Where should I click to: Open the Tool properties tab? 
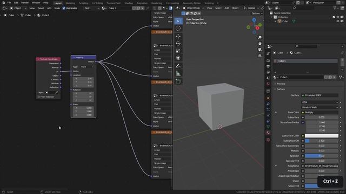tap(268, 54)
